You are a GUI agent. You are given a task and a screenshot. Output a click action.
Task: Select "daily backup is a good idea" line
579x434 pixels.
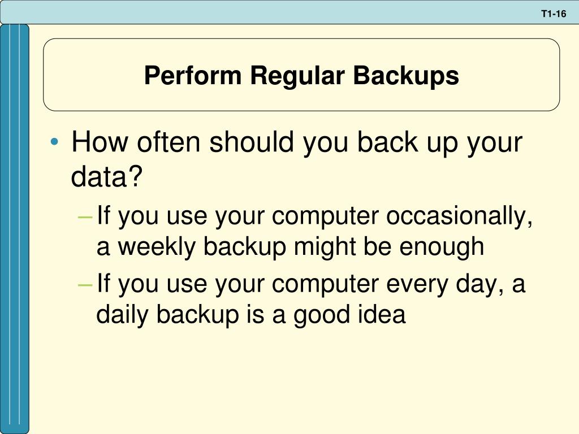(250, 315)
